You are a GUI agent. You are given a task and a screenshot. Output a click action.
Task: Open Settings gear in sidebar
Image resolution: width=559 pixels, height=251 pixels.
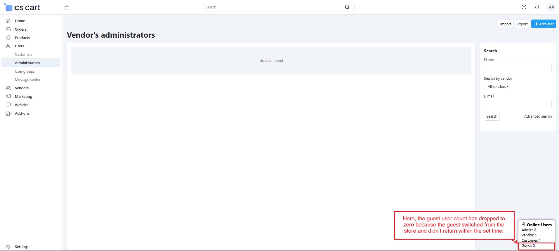8,247
